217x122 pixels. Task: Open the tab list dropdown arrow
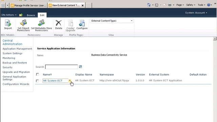[x=7, y=5]
